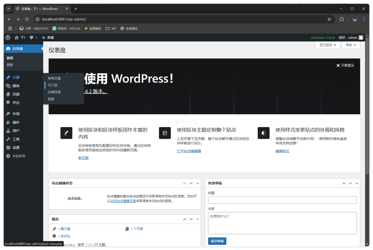Click the Media (媒体) sidebar icon
Viewport: 373px width, 250px height.
[x=8, y=86]
